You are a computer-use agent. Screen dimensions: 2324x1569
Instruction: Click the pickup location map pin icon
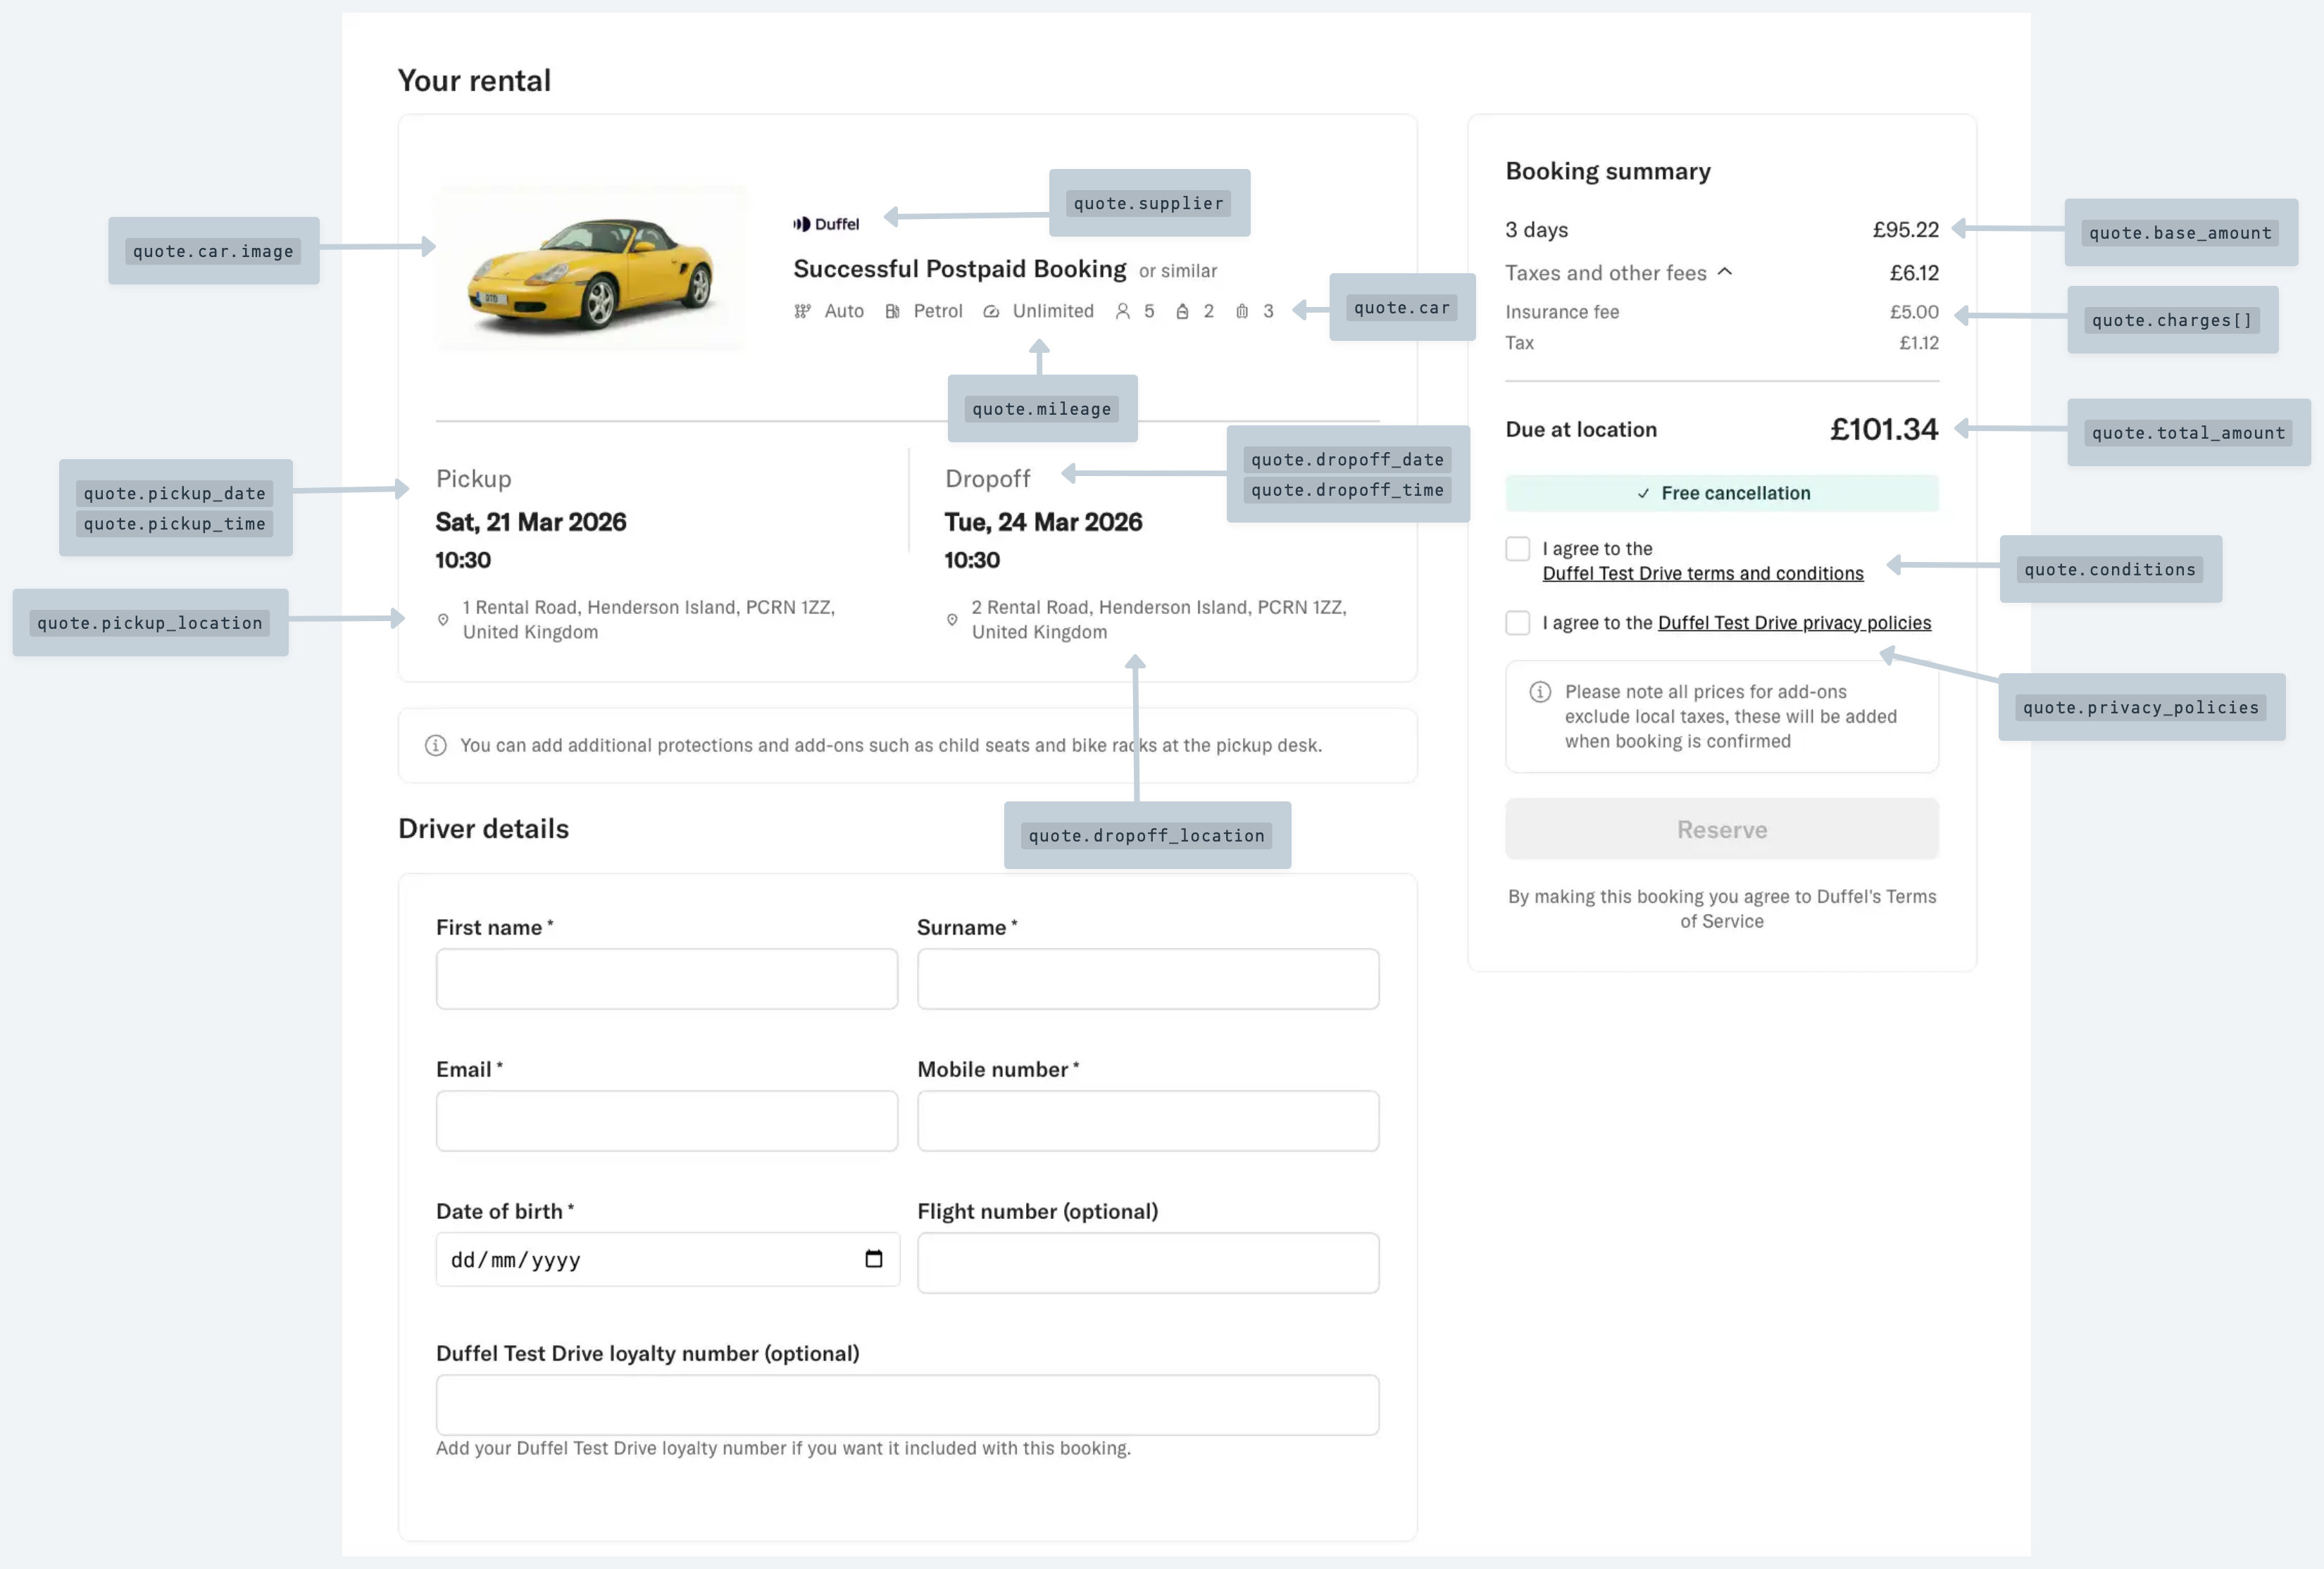click(444, 619)
